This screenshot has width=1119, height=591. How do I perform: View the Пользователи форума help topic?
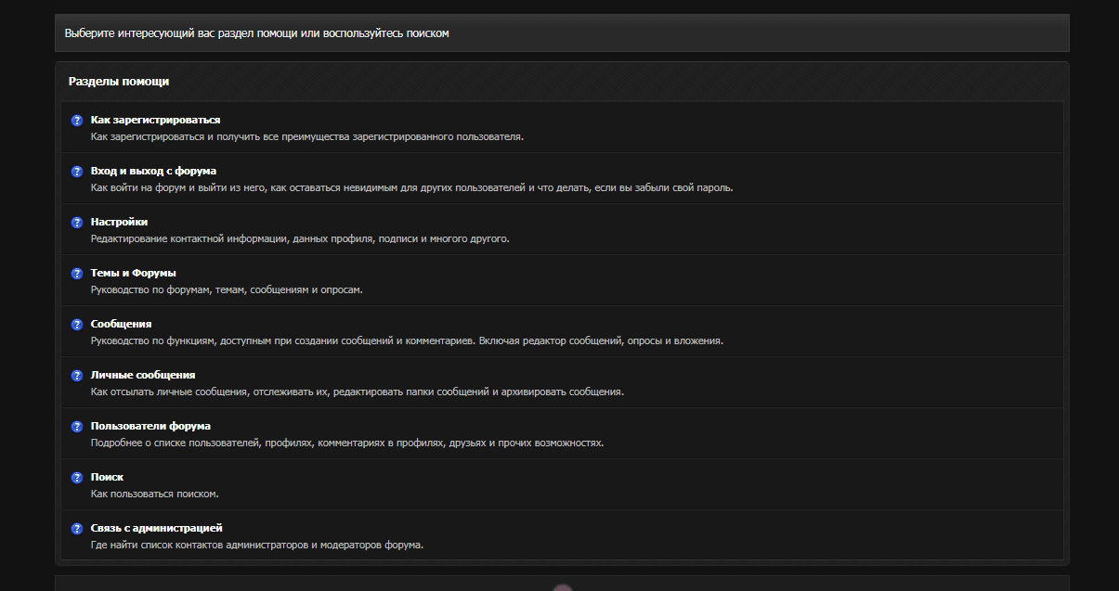tap(150, 426)
